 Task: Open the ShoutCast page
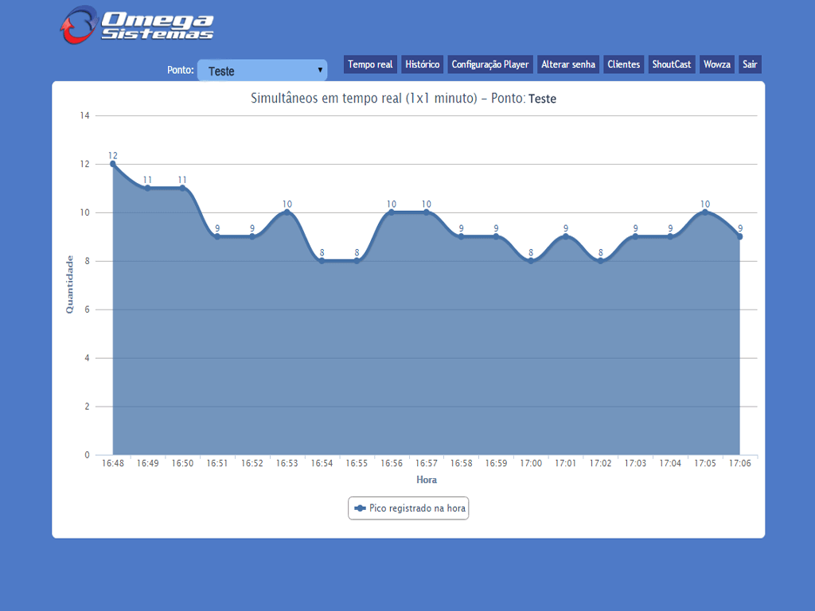tap(672, 64)
